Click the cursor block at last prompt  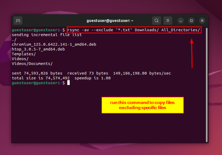[x=68, y=83]
